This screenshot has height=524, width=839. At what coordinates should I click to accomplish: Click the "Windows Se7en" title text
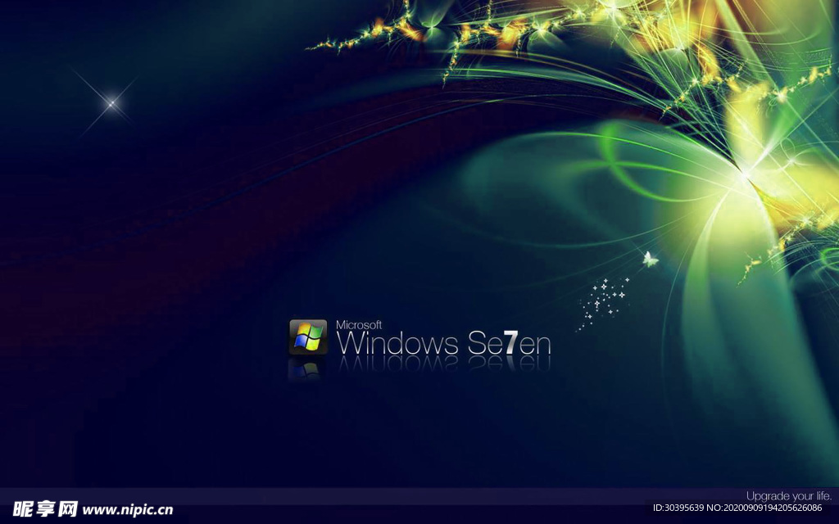[x=444, y=344]
